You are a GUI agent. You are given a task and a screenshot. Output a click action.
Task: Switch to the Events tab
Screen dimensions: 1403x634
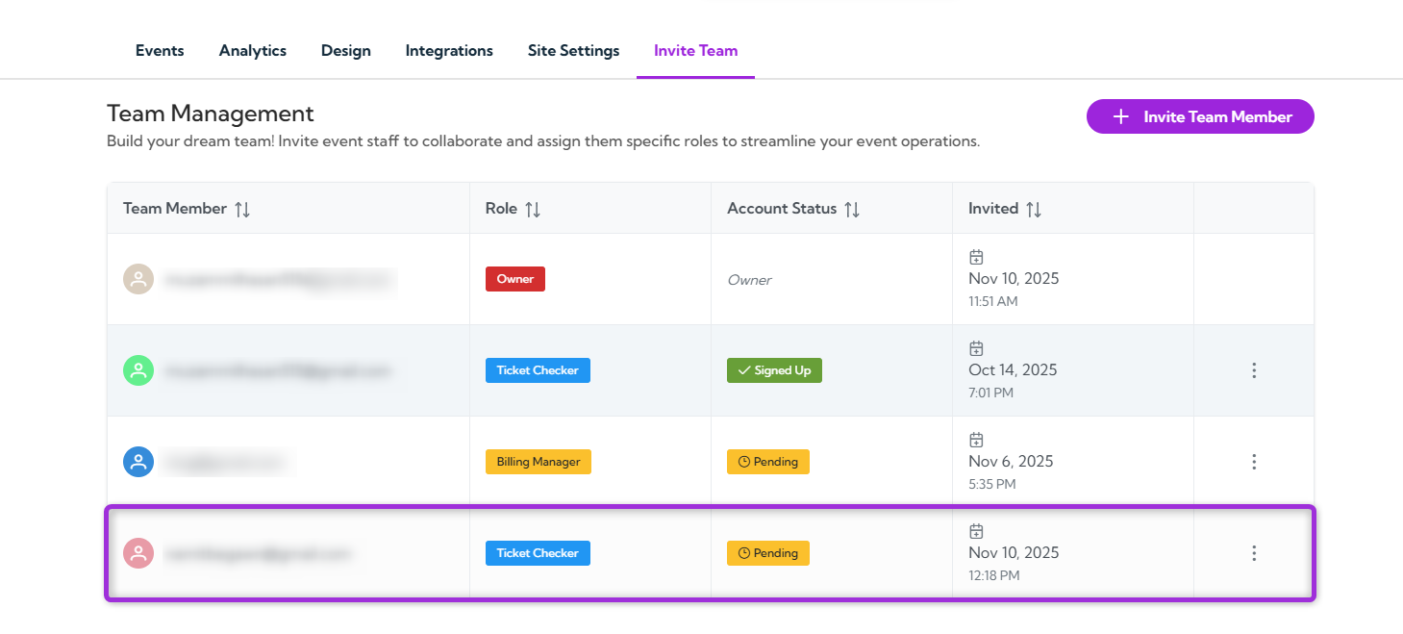pos(160,51)
